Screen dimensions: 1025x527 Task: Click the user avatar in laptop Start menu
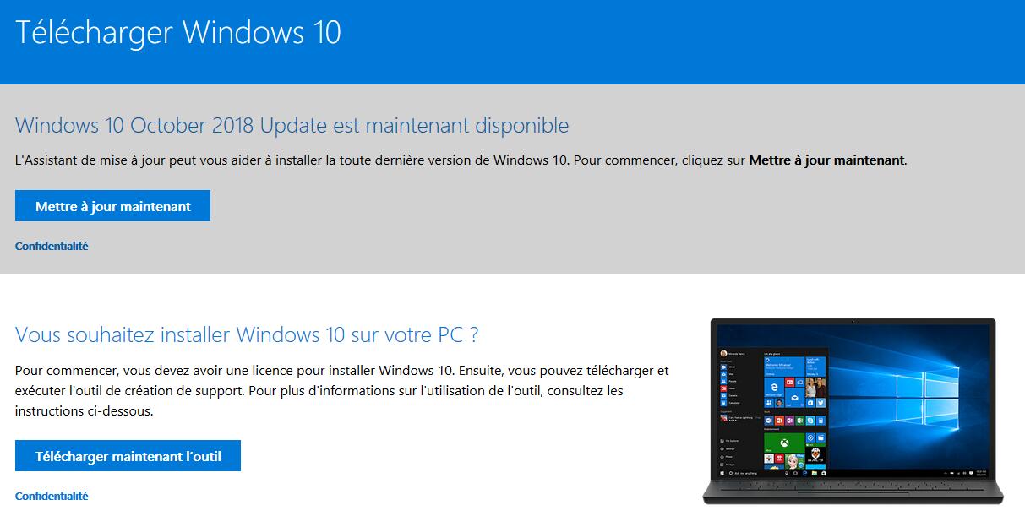tap(723, 353)
